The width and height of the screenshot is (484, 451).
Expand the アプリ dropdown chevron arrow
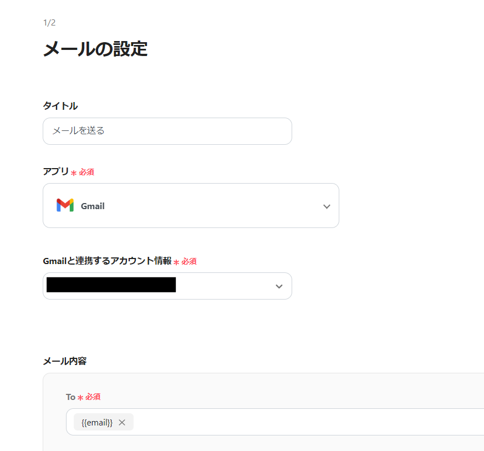pyautogui.click(x=327, y=206)
